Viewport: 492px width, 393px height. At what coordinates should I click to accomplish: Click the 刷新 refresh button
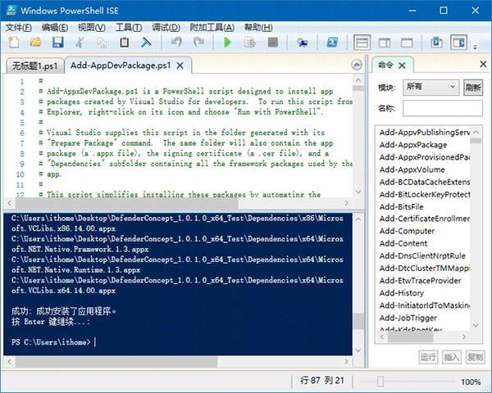tap(473, 87)
